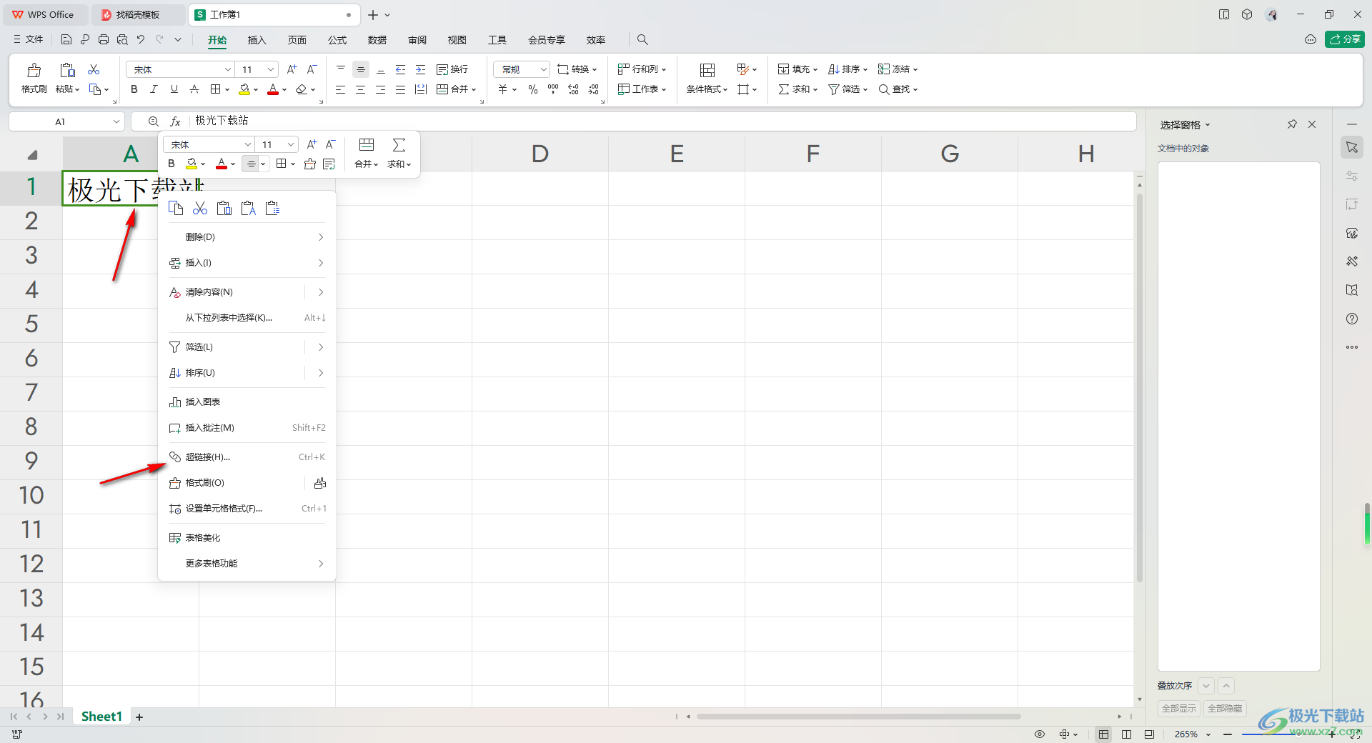Screen dimensions: 1372x743
Task: Click Show All (全部显示) button
Action: tap(1179, 708)
